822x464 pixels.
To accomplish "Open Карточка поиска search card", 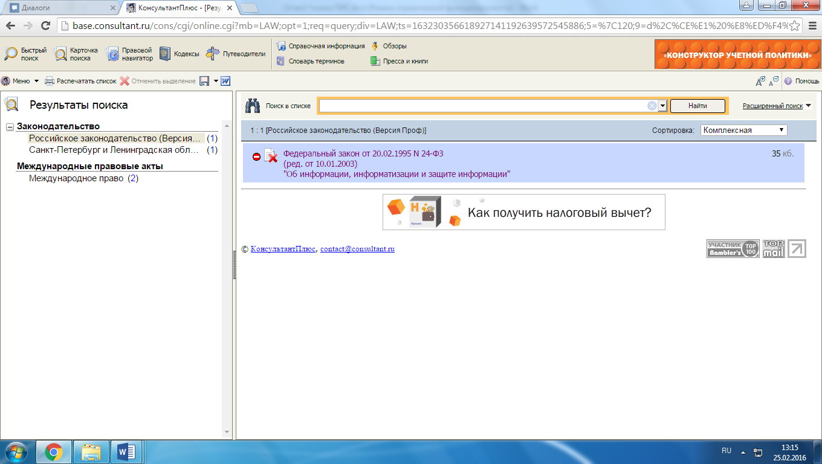I will coord(76,54).
